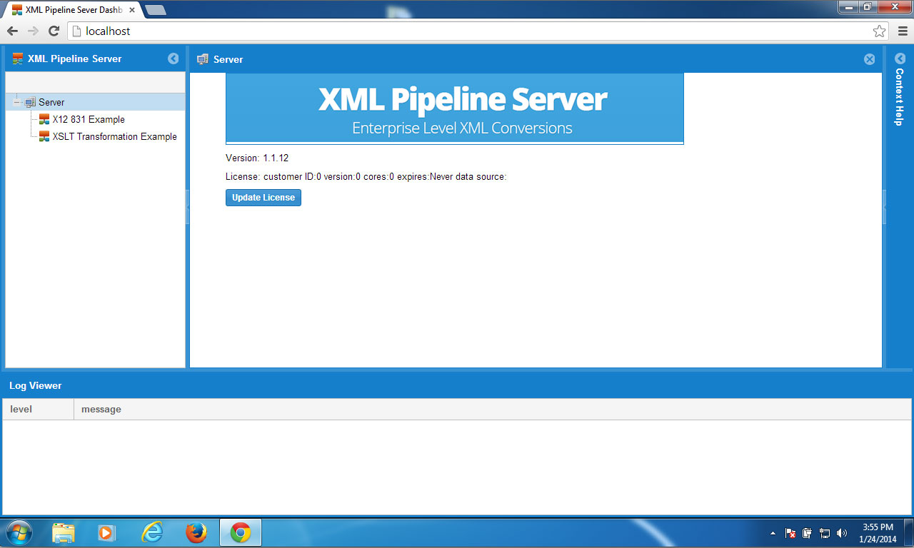The image size is (914, 548).
Task: Go back with browser back arrow
Action: [x=12, y=31]
